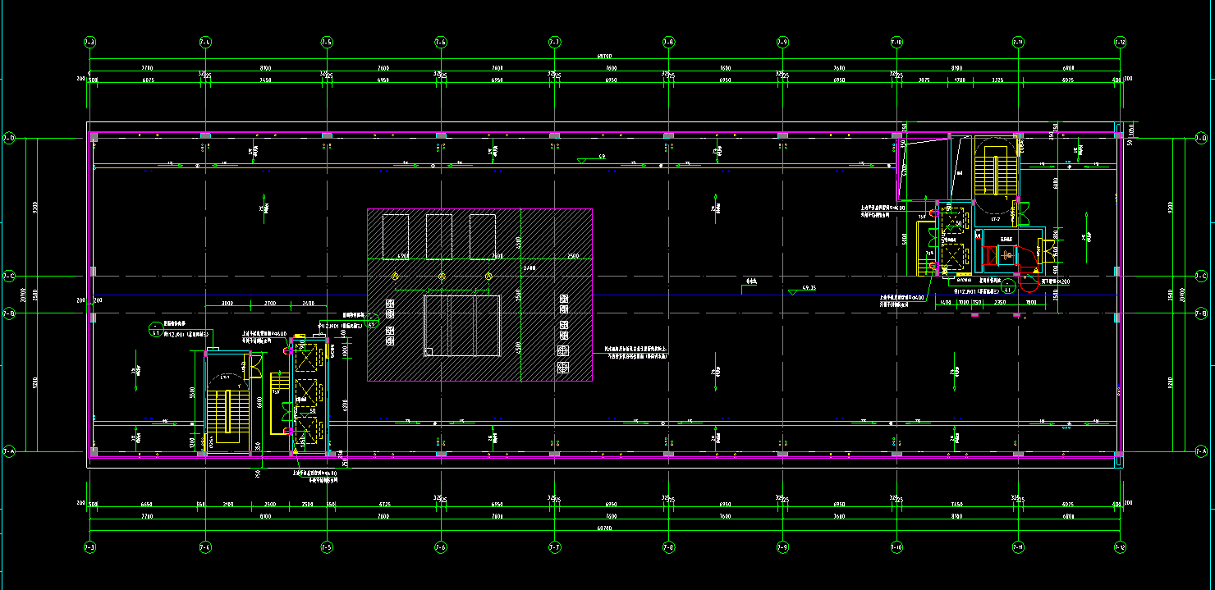The height and width of the screenshot is (590, 1215).
Task: Select the left side 7-D axis bubble
Action: tap(9, 139)
